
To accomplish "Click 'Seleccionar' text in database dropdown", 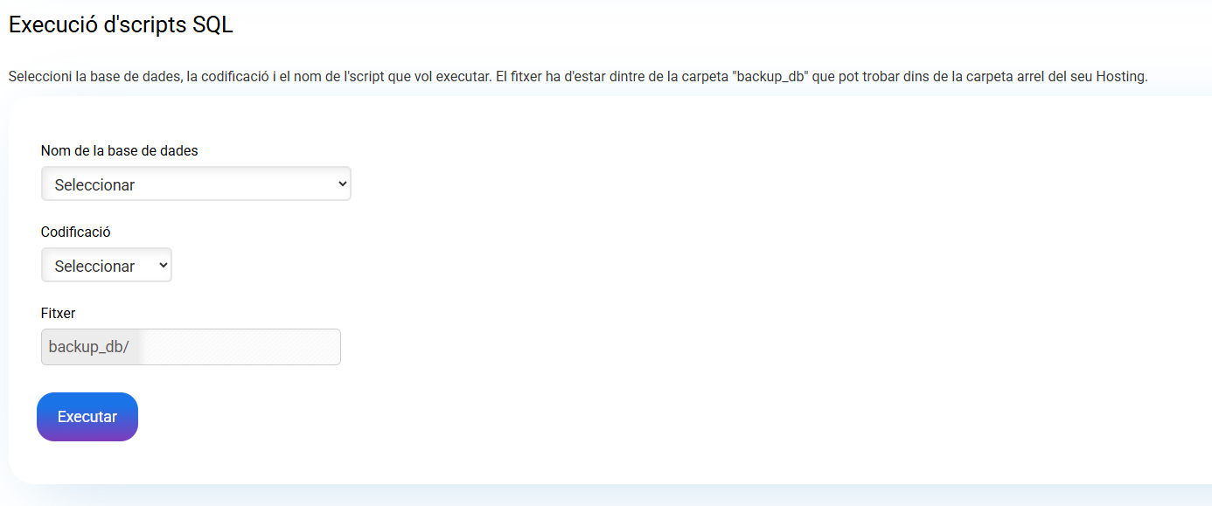I will pyautogui.click(x=94, y=185).
